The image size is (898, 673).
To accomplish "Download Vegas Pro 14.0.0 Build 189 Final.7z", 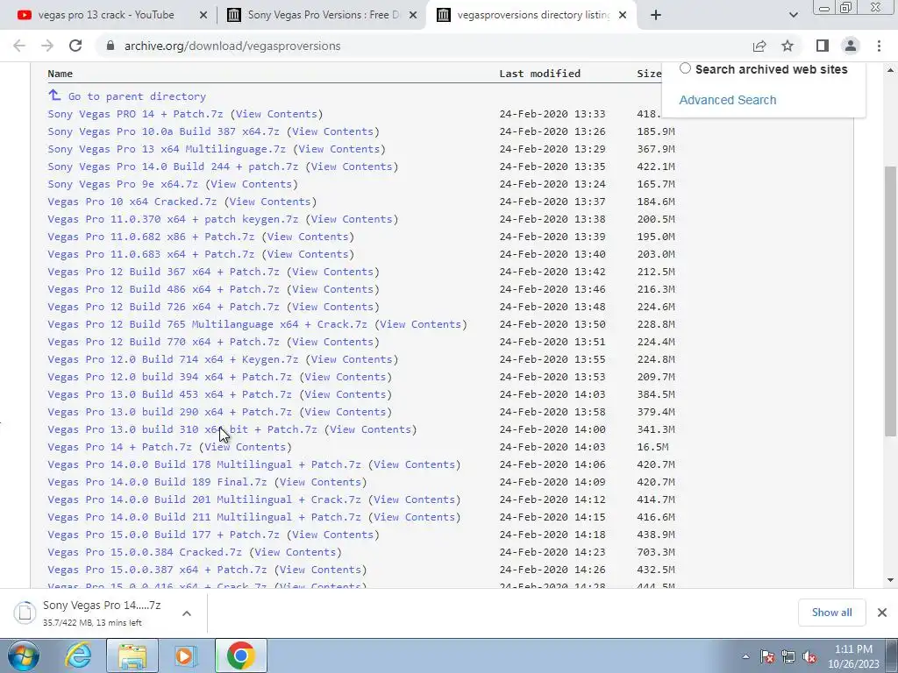I will point(158,482).
